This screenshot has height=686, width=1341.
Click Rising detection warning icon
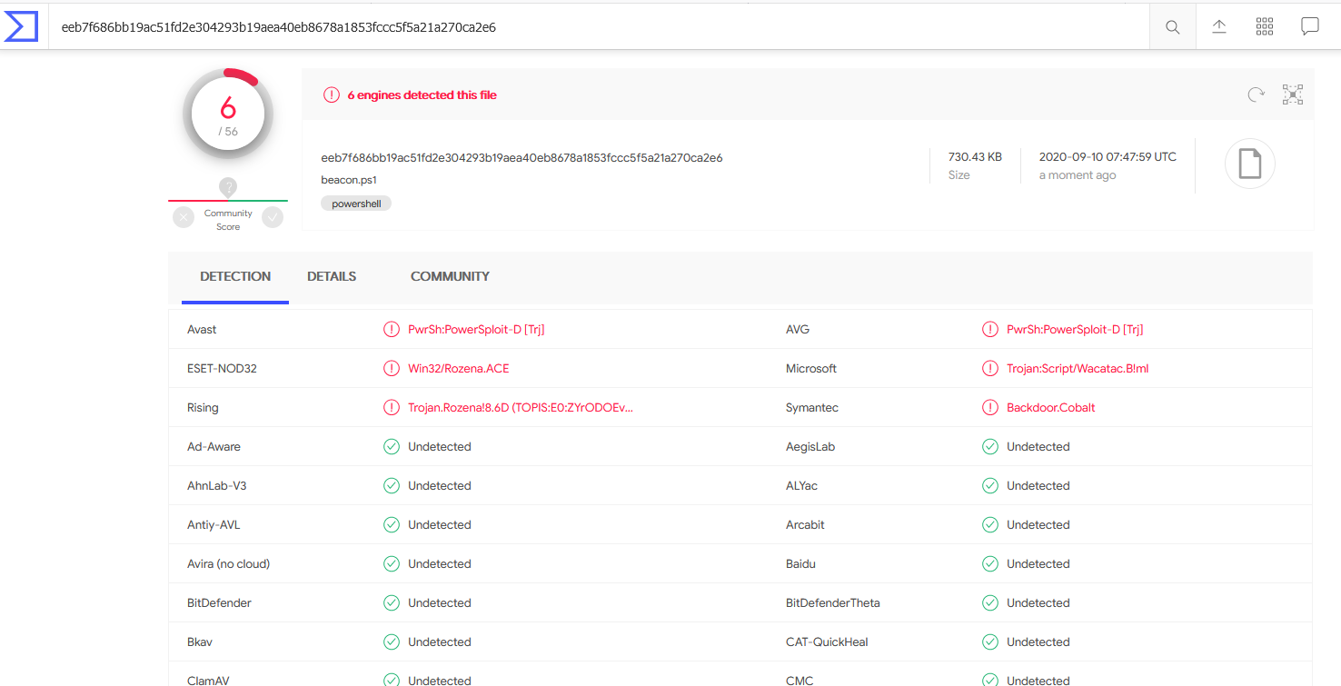392,408
